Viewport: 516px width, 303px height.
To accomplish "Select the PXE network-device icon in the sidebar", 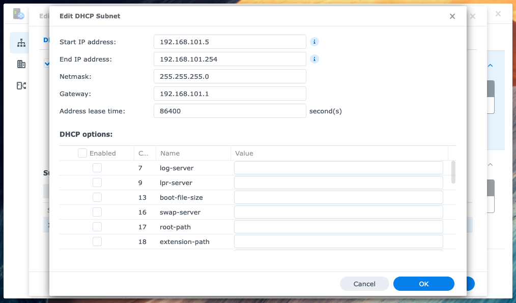I will 21,85.
